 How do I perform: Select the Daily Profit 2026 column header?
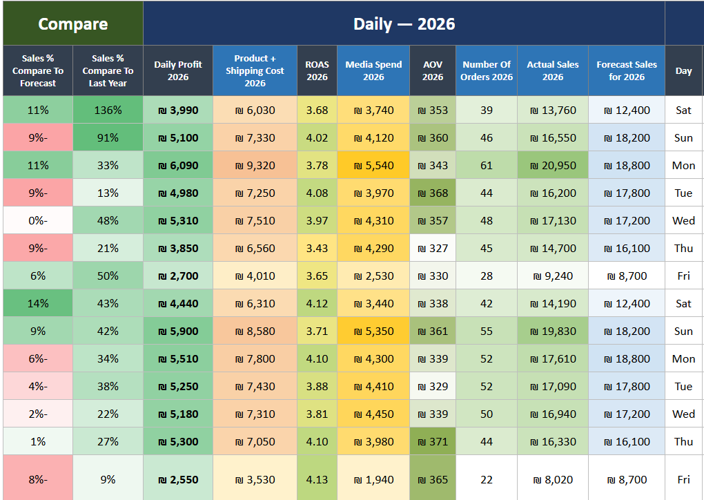pyautogui.click(x=178, y=70)
